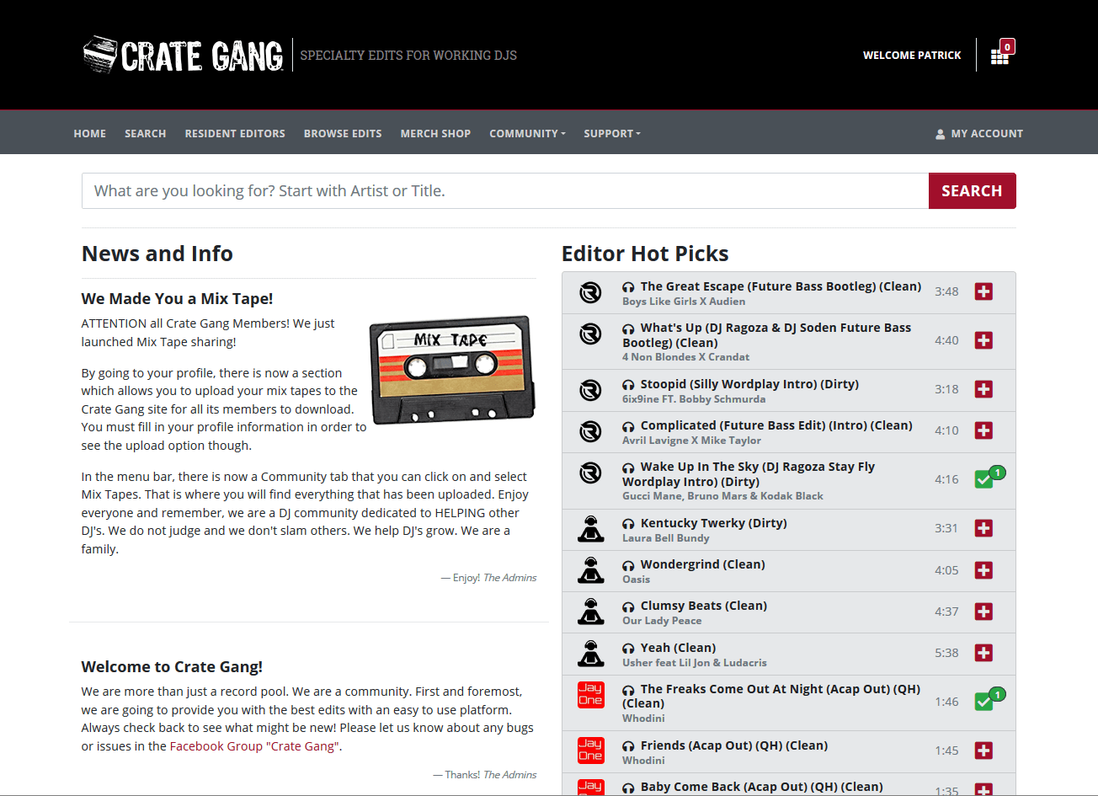This screenshot has height=796, width=1098.
Task: Click artist text "Boys Like Girls X Audien"
Action: pos(684,302)
